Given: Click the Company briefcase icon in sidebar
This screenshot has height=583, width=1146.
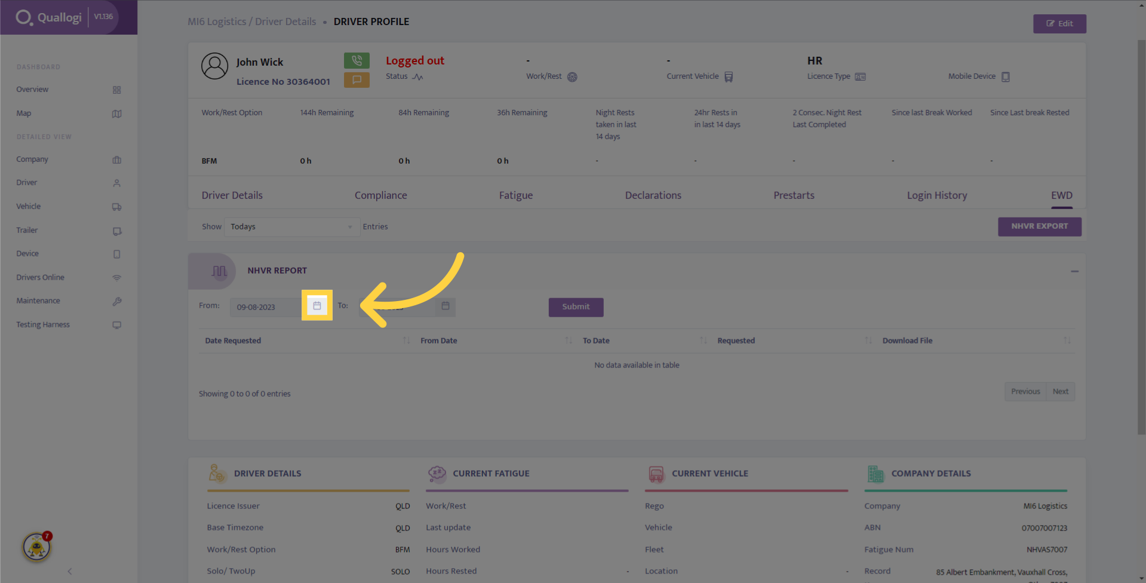Looking at the screenshot, I should pyautogui.click(x=117, y=160).
